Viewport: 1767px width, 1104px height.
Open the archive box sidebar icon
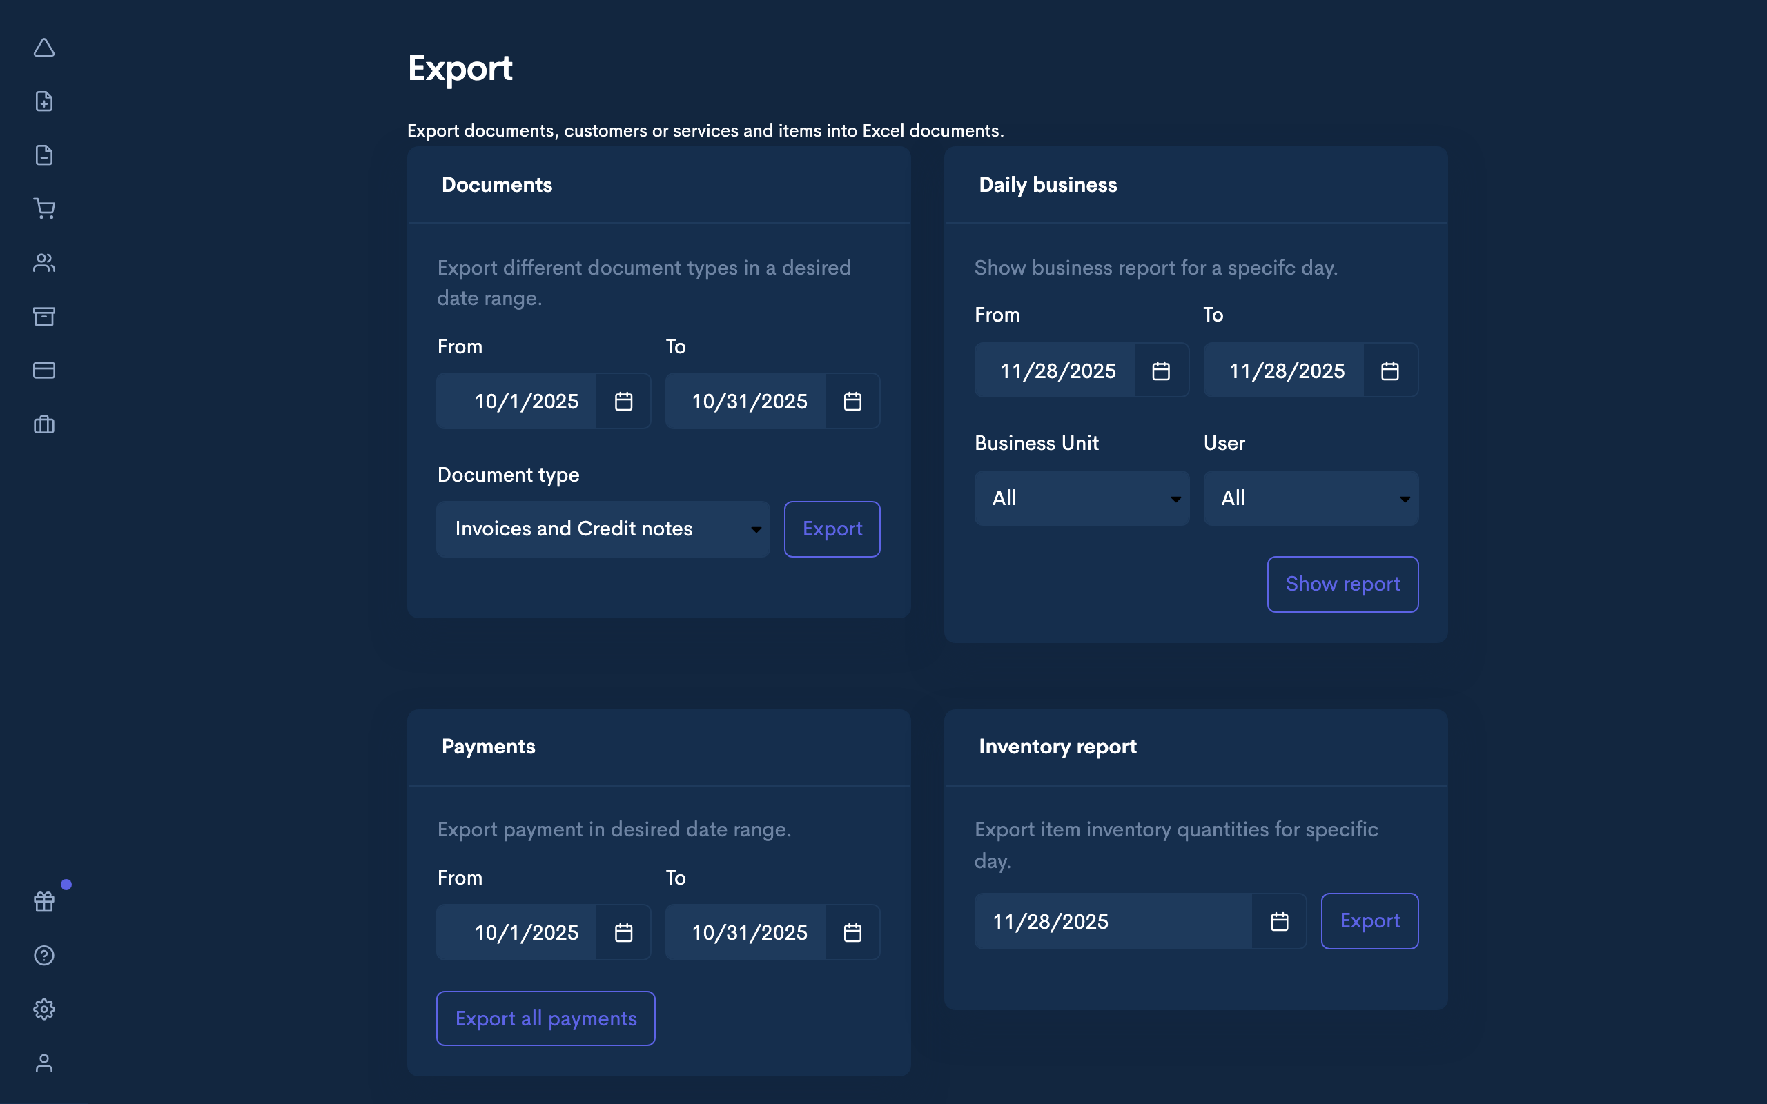pos(45,316)
